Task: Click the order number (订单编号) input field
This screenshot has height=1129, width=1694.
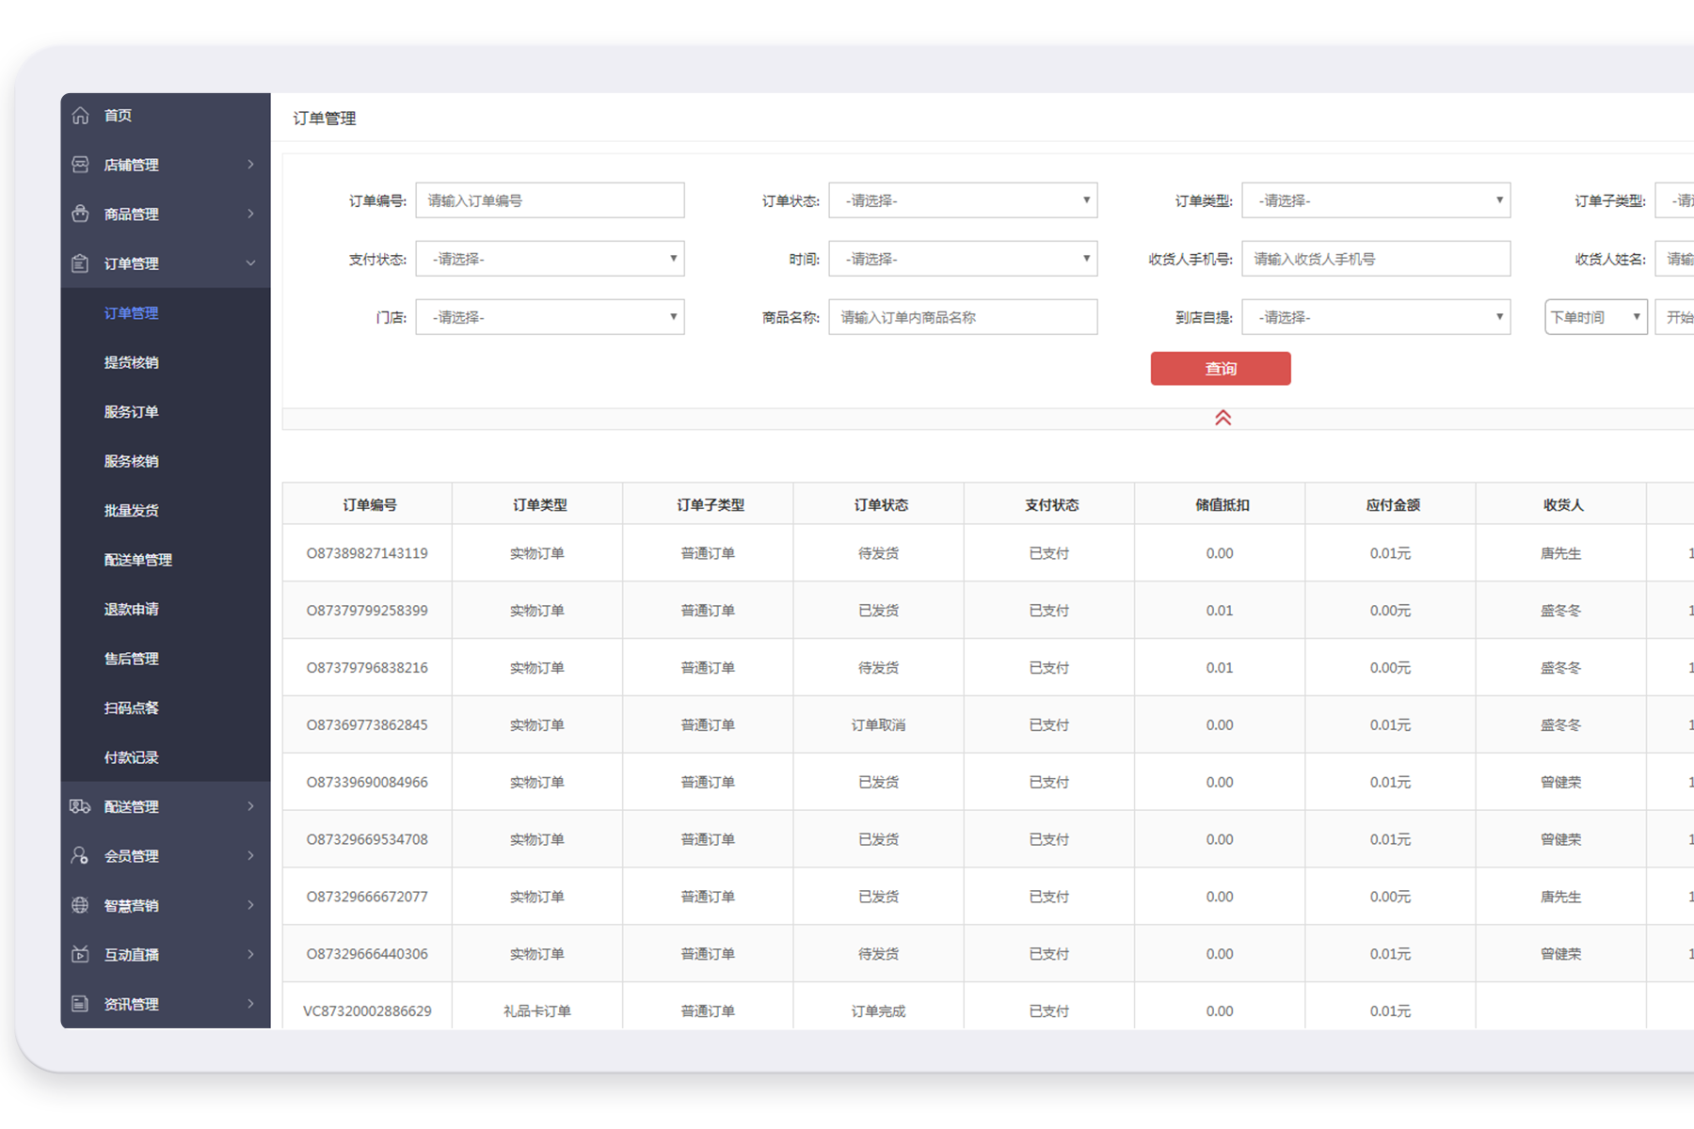Action: tap(550, 200)
